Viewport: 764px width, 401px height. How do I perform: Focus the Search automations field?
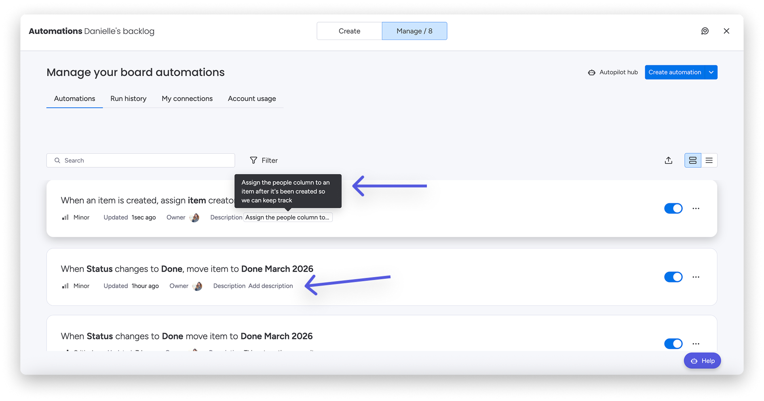click(141, 161)
